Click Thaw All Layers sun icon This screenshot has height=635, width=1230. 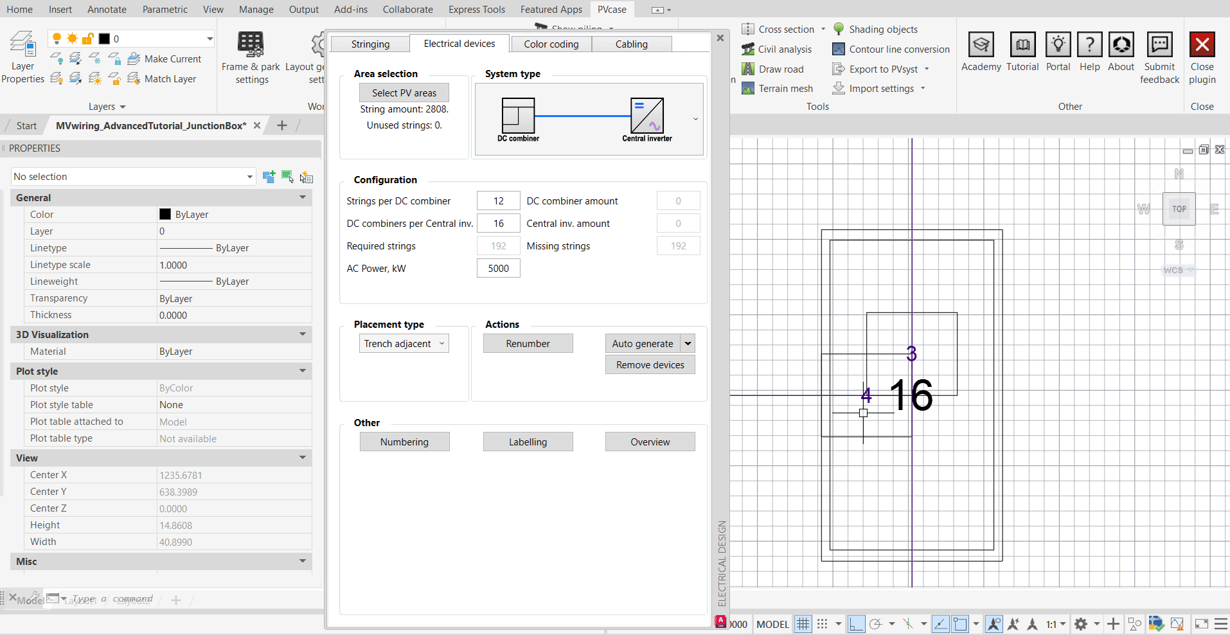tap(95, 79)
